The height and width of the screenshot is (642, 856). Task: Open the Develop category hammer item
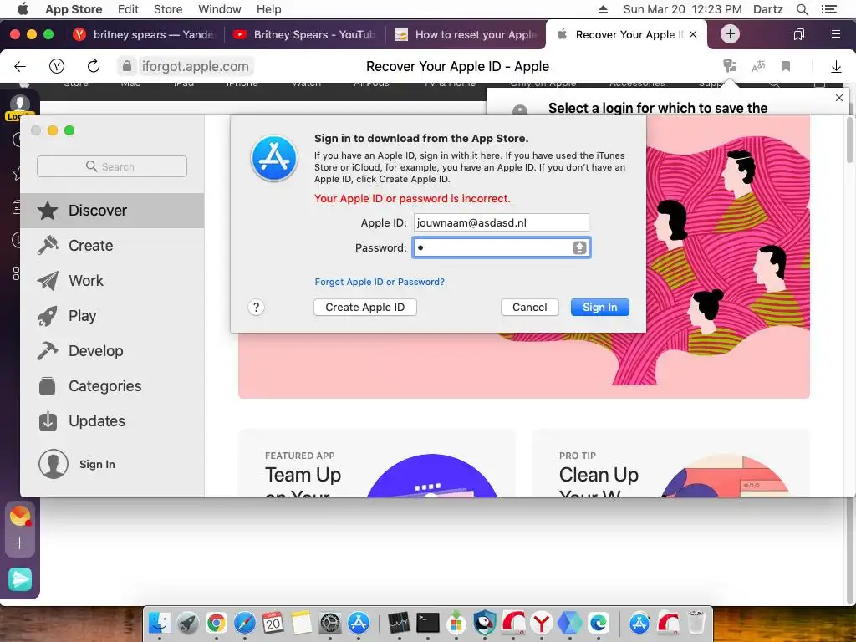112,350
